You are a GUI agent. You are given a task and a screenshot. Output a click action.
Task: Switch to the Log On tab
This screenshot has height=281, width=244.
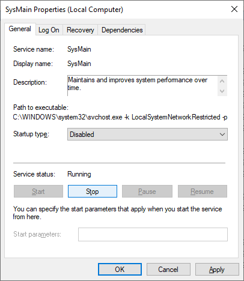pos(49,30)
